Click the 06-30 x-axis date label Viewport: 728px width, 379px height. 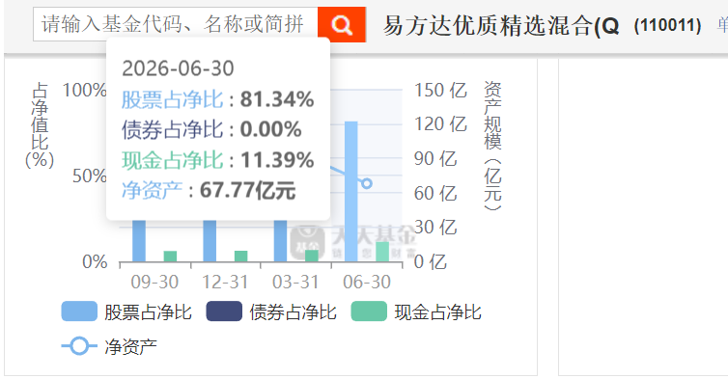click(367, 282)
